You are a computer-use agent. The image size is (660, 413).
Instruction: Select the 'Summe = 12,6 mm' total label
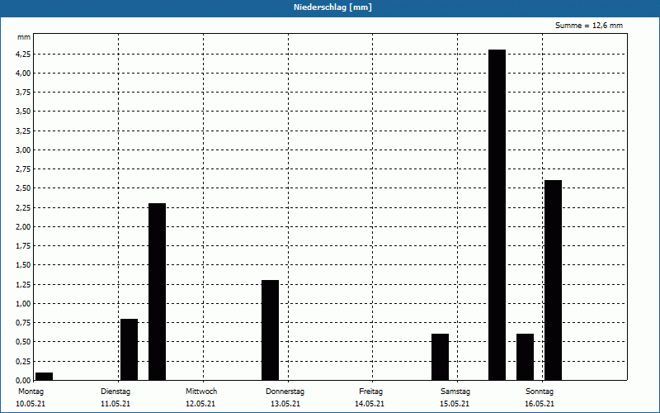pyautogui.click(x=589, y=26)
